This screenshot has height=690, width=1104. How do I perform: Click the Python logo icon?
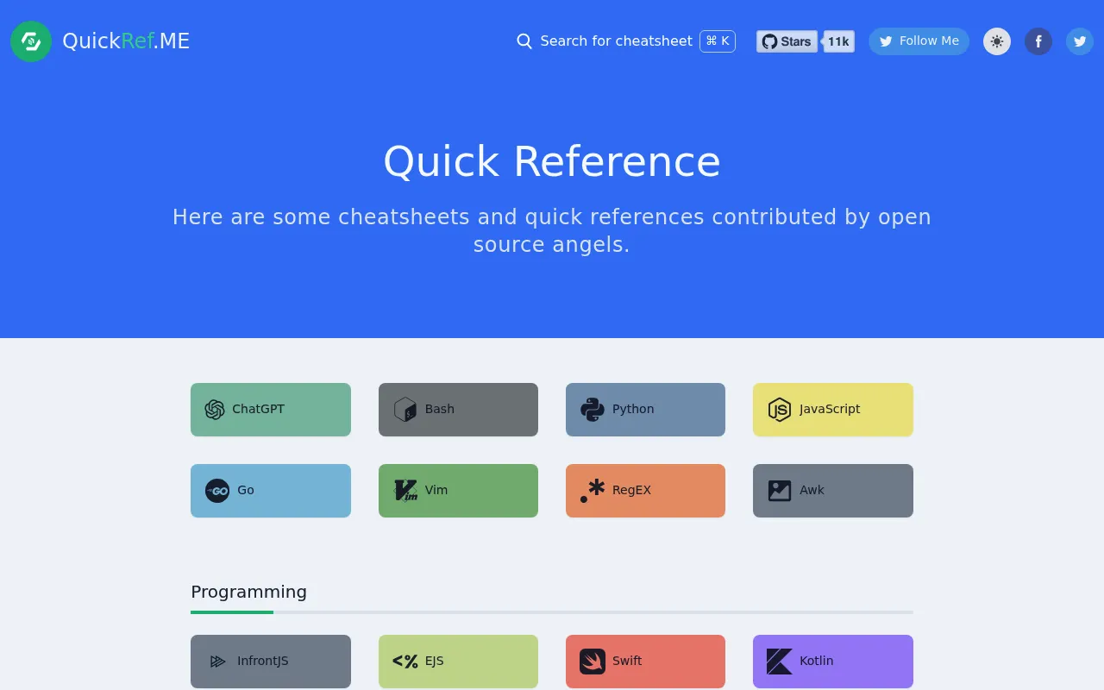click(x=593, y=410)
